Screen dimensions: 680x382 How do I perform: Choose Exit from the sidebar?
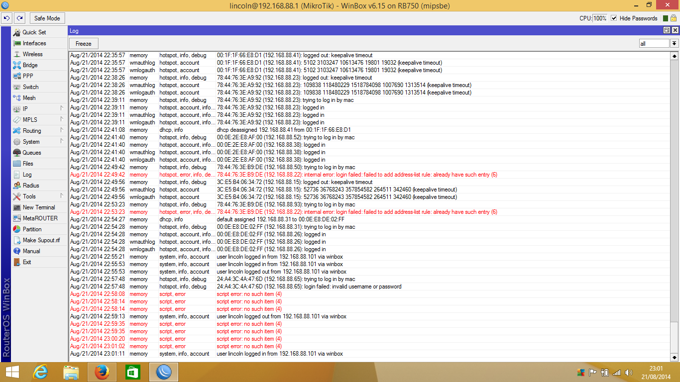[39, 262]
